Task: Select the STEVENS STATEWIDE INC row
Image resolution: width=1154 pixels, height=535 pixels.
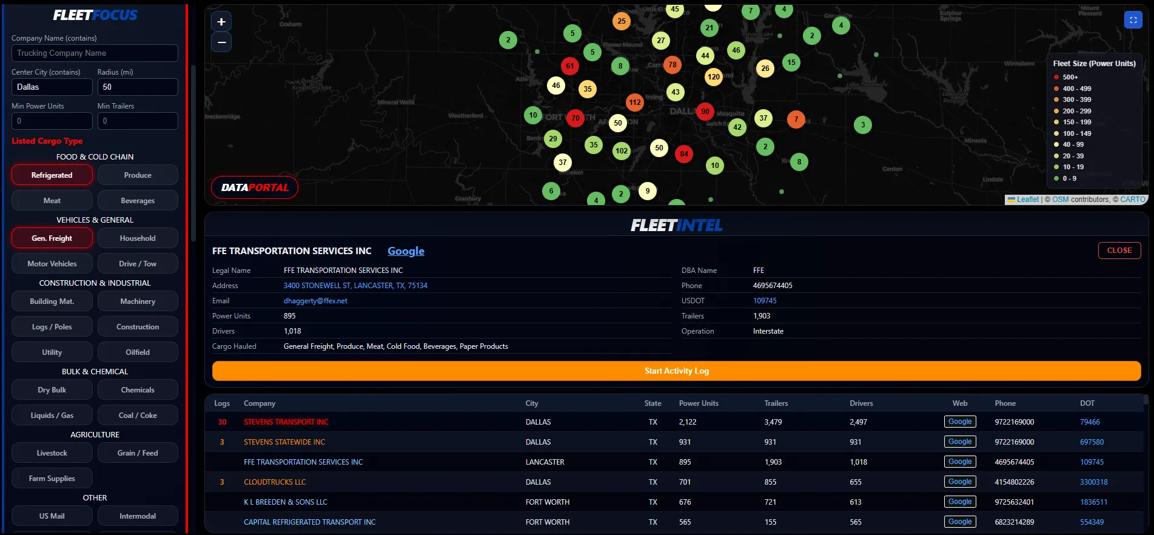Action: point(674,442)
